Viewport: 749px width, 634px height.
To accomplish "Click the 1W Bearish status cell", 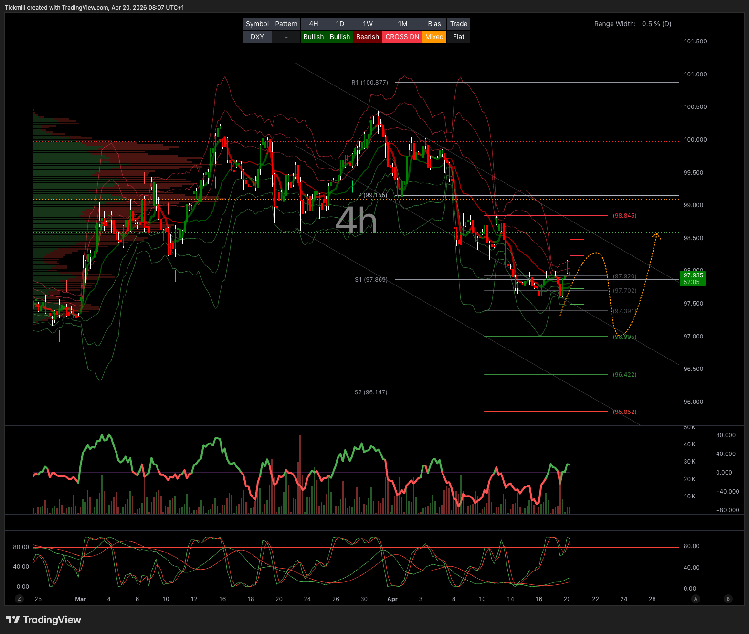I will click(367, 37).
